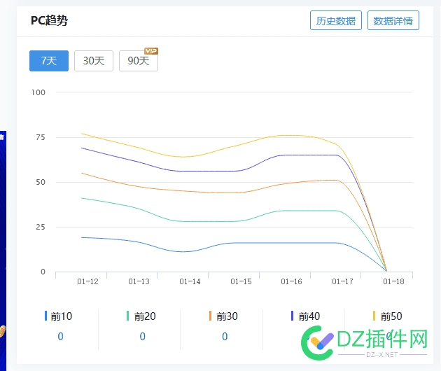This screenshot has height=371, width=441.
Task: Select the 7天 range tab
Action: (49, 61)
